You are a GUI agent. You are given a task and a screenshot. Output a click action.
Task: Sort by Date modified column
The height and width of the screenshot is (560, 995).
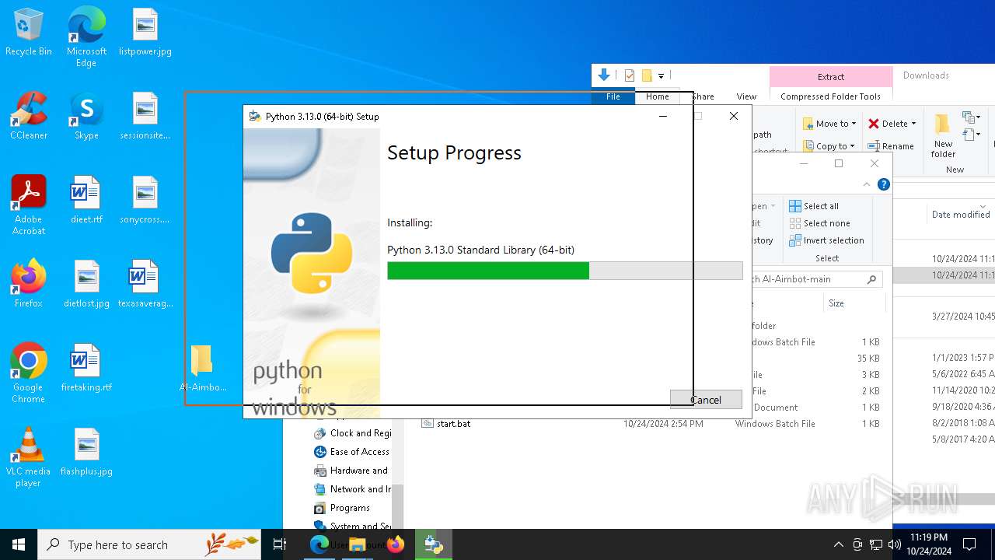961,215
